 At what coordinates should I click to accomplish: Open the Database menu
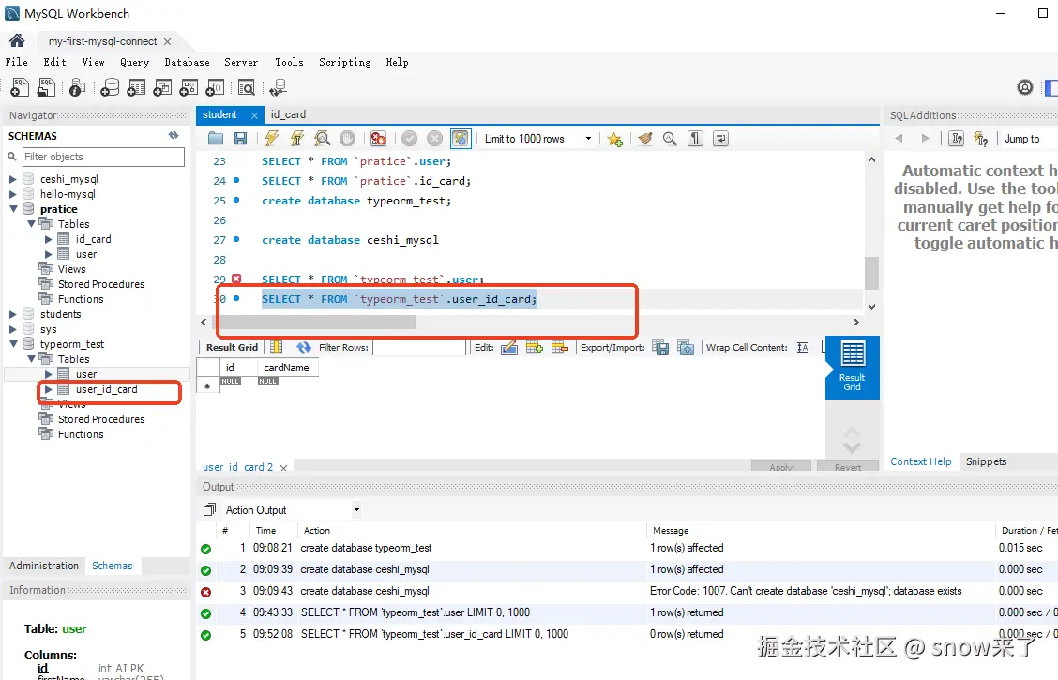187,62
